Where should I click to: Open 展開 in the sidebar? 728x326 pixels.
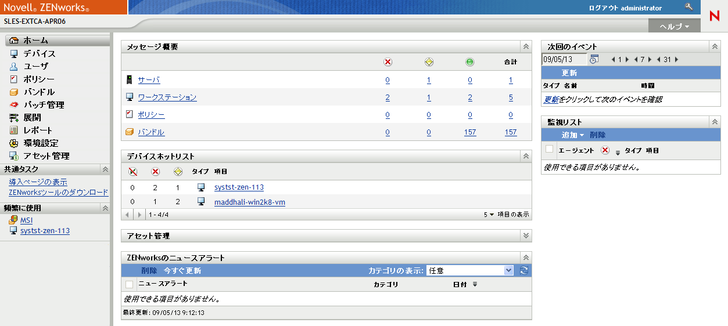coord(32,117)
